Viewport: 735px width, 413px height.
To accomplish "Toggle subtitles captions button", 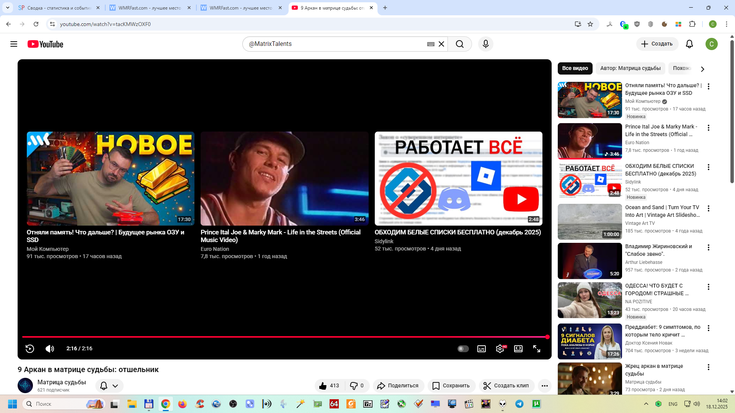I will pyautogui.click(x=481, y=348).
